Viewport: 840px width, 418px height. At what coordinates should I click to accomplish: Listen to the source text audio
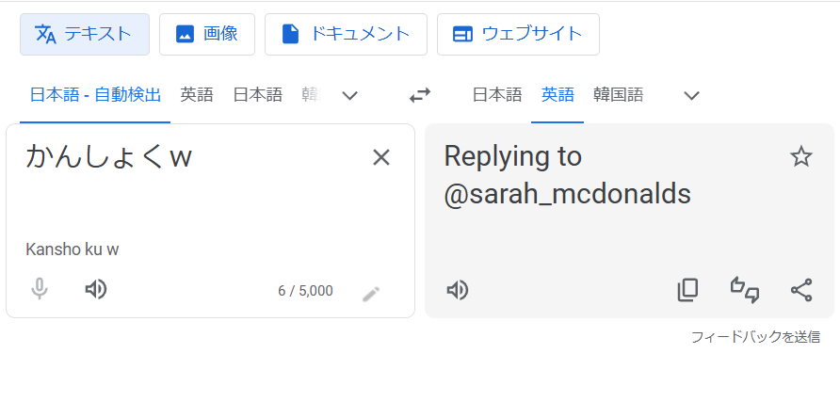(x=95, y=290)
